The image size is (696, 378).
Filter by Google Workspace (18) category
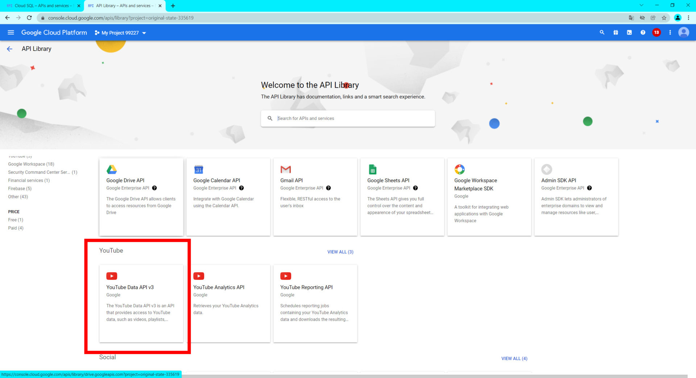[31, 164]
